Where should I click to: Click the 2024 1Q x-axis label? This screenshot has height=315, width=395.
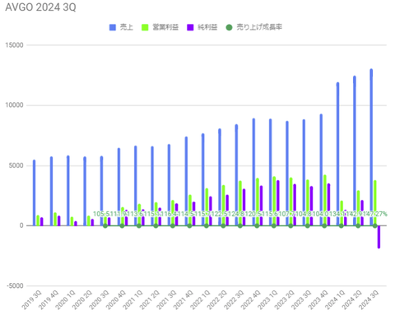(x=334, y=300)
